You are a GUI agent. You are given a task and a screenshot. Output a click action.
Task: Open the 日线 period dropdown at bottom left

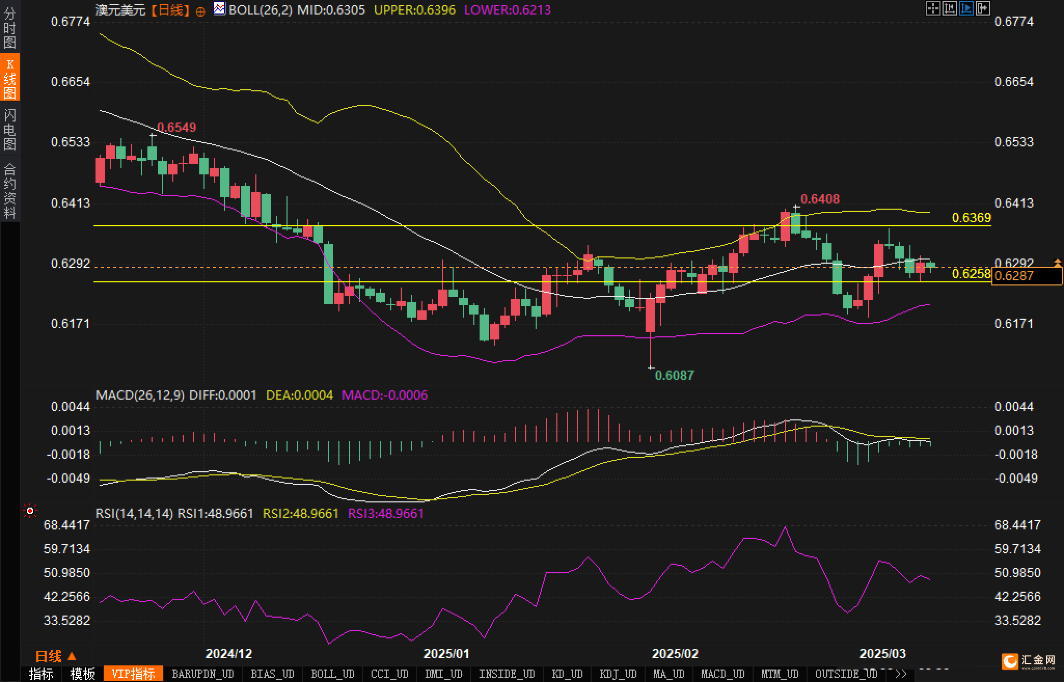(x=56, y=656)
